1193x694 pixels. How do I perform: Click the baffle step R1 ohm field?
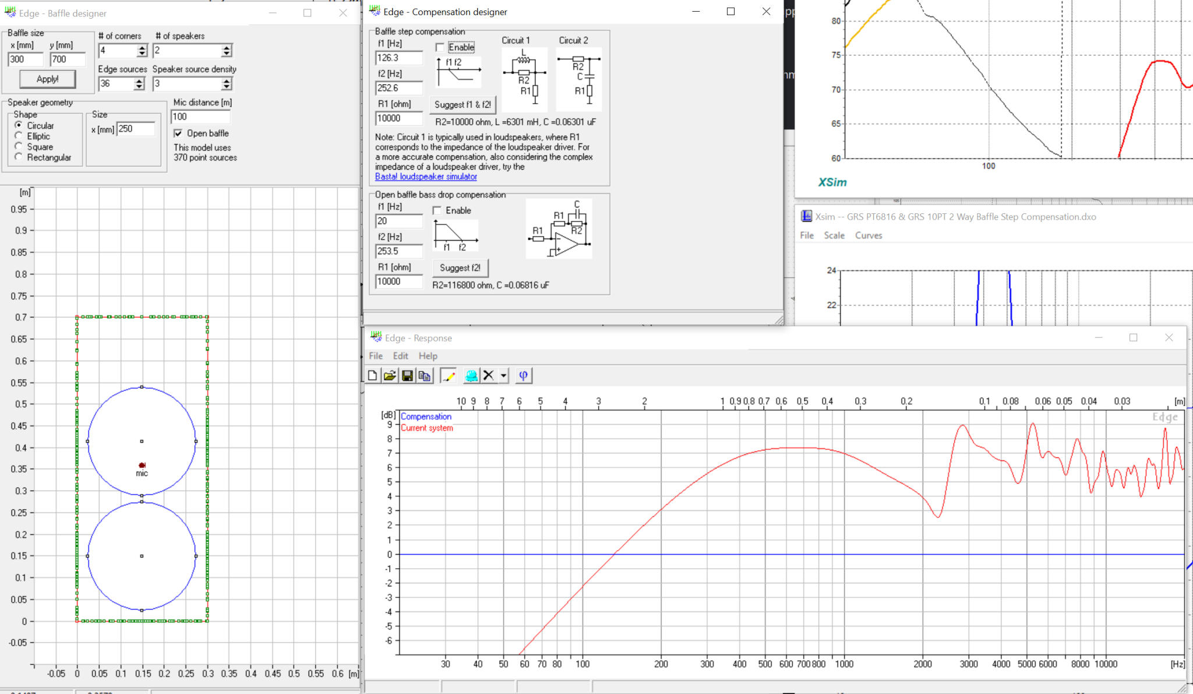(x=399, y=118)
